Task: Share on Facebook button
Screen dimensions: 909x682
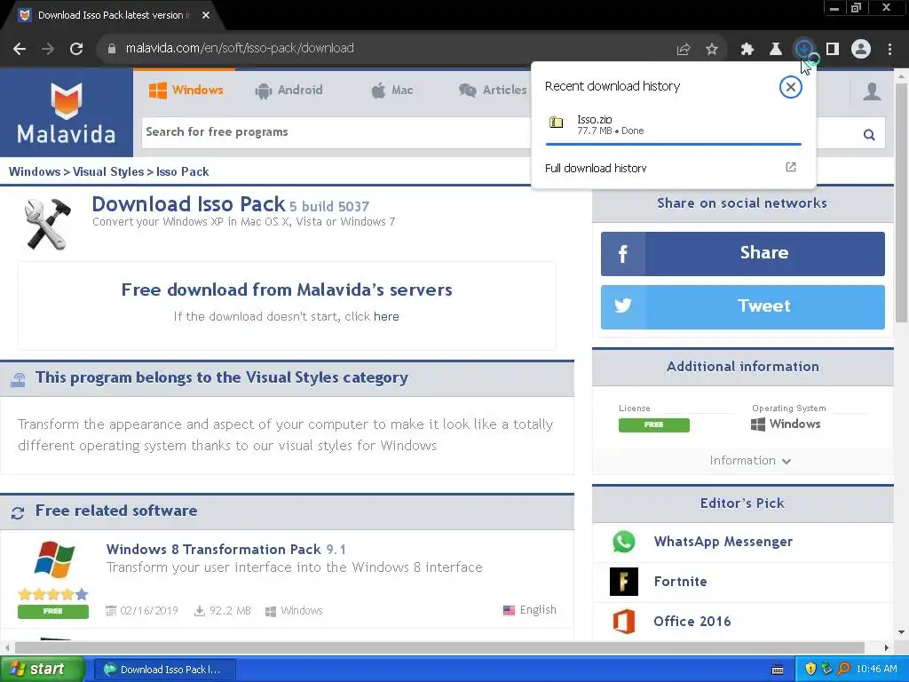Action: coord(743,253)
